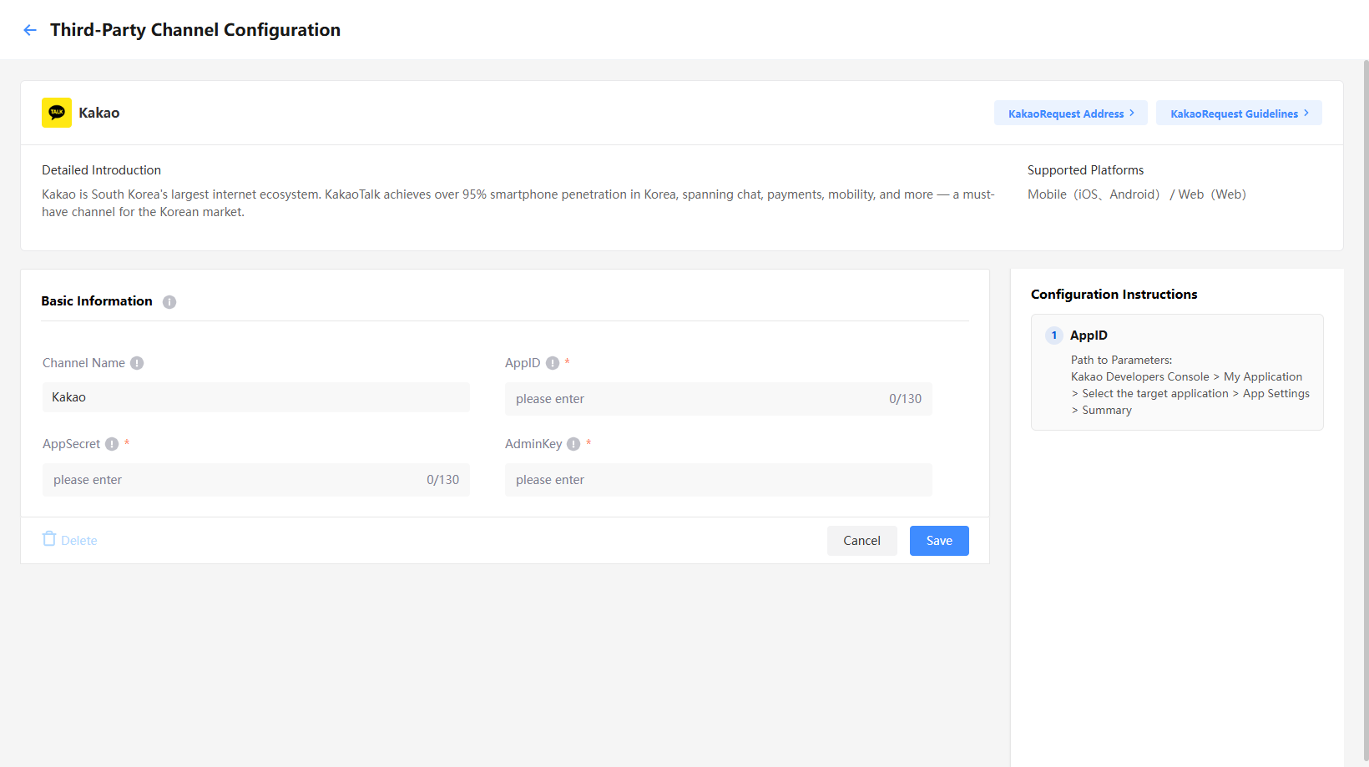Open the KakaoRequest Guidelines link
The height and width of the screenshot is (767, 1369).
tap(1239, 113)
